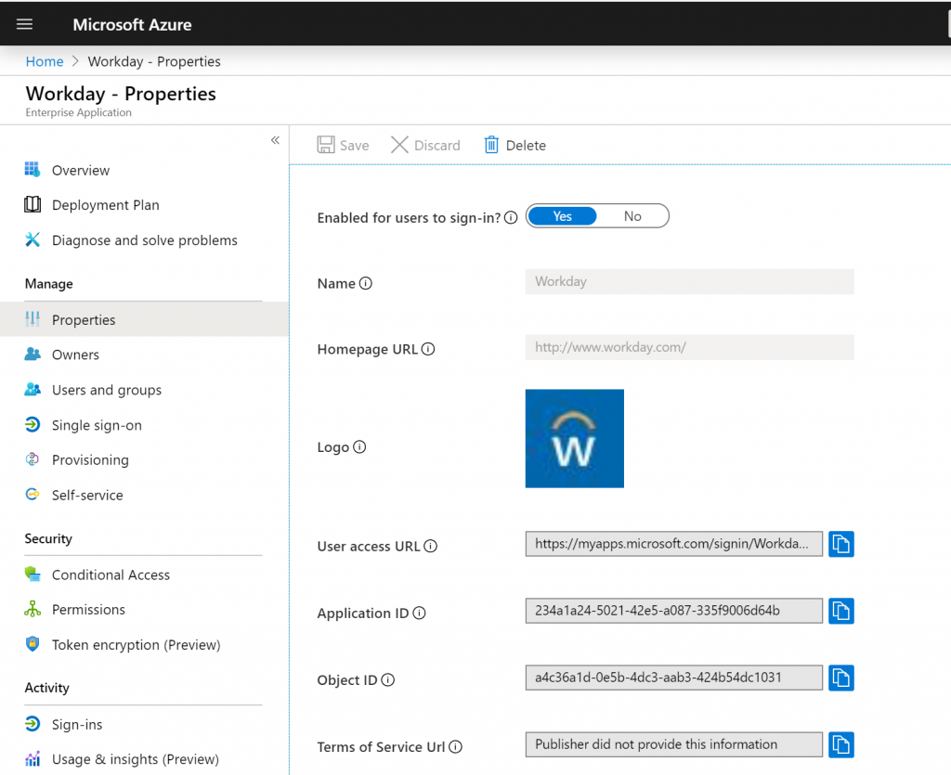Open Single sign-on in the sidebar
The image size is (951, 775).
[x=97, y=425]
